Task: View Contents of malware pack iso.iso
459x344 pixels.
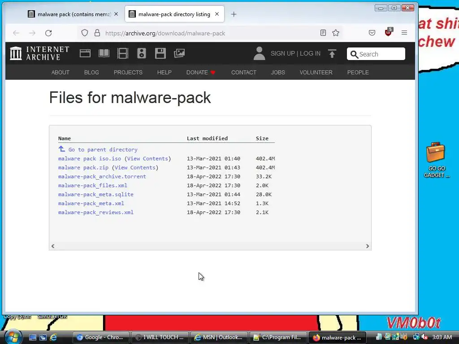Action: click(147, 159)
